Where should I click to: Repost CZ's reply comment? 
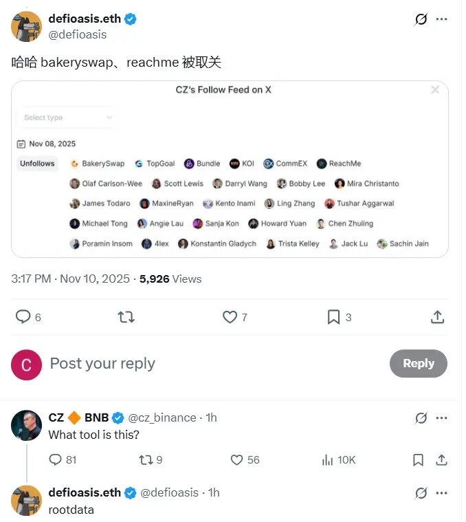(x=146, y=459)
